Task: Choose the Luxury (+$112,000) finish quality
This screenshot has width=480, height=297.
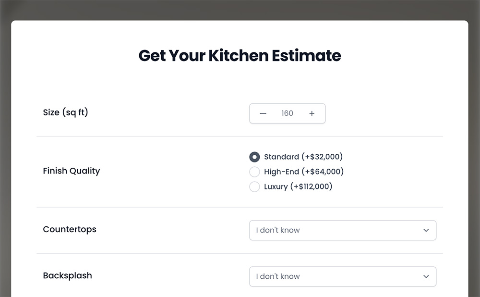Action: (x=254, y=186)
